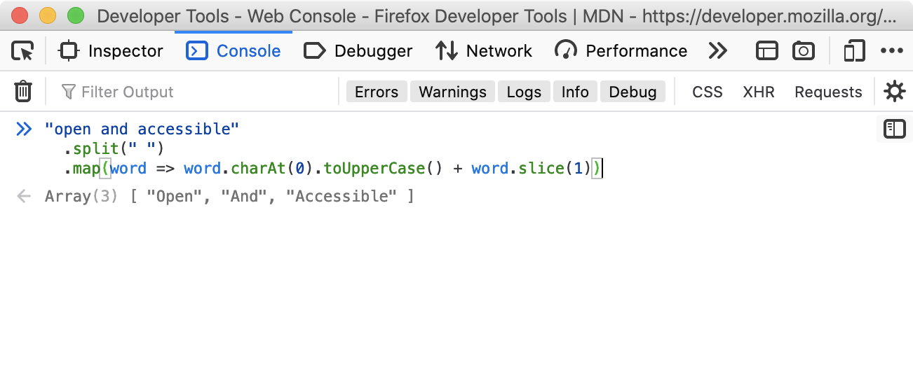Open the Debugger tab
The height and width of the screenshot is (385, 913).
coord(358,51)
